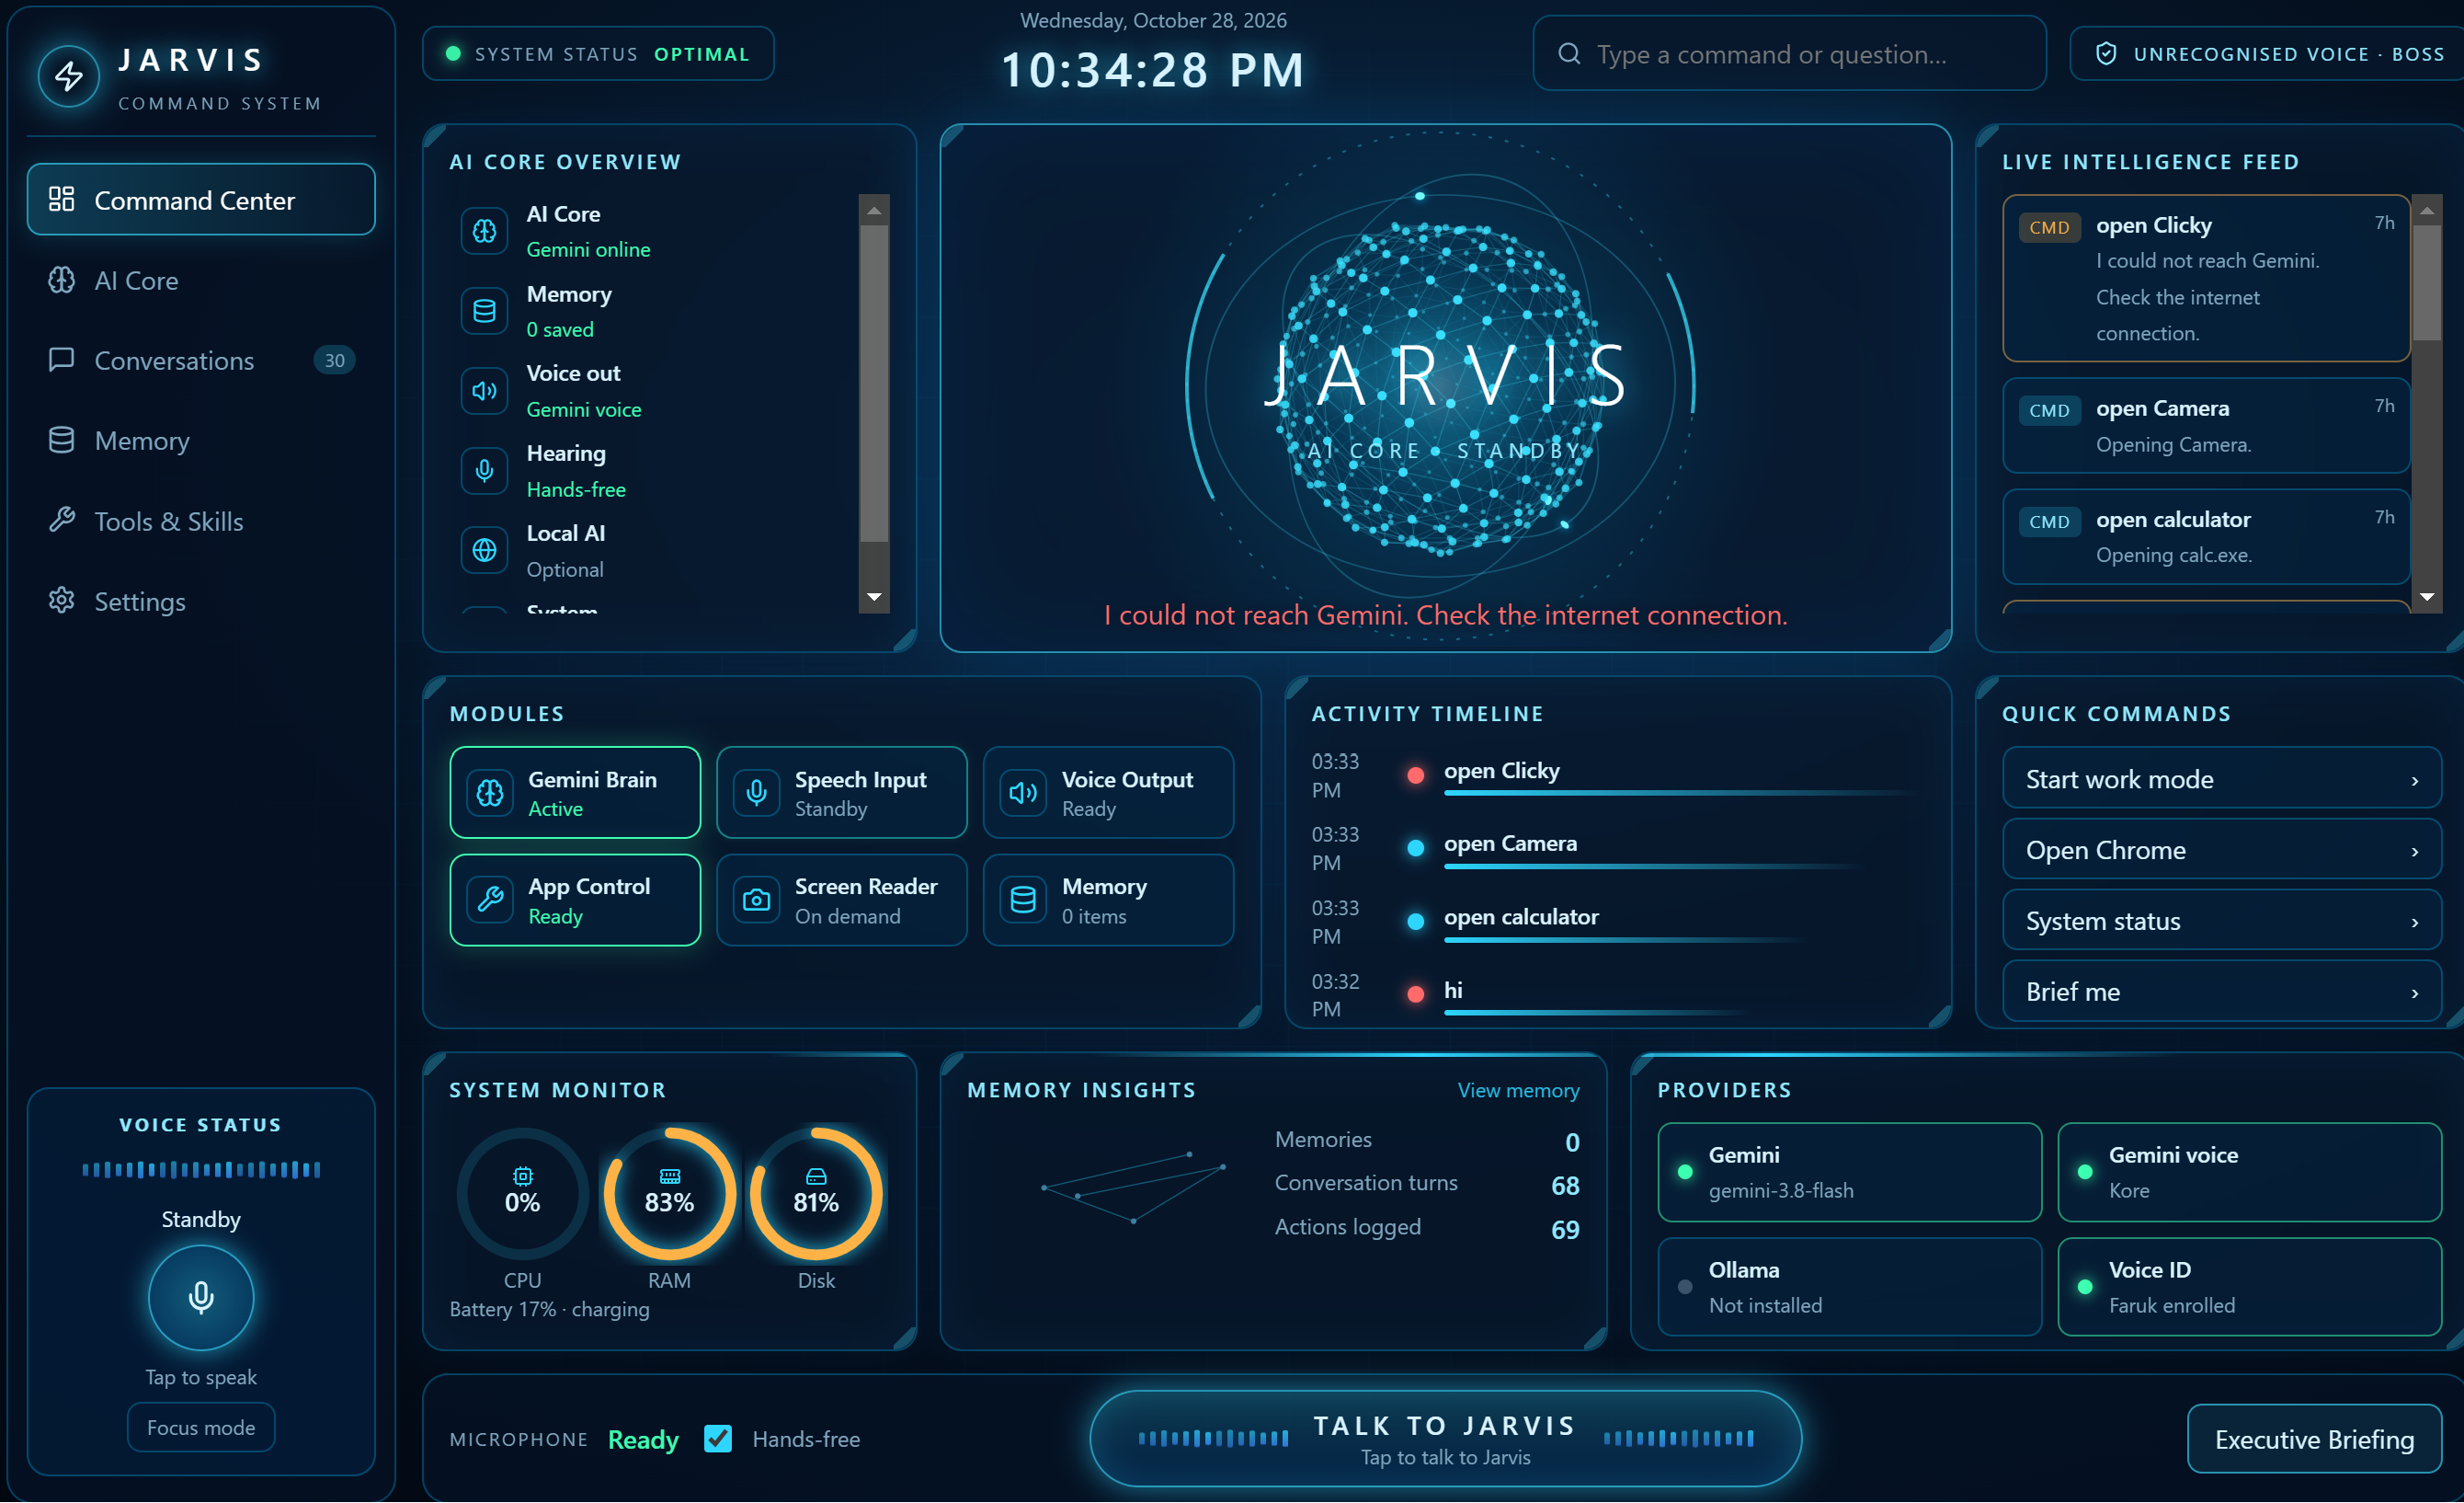The image size is (2464, 1503).
Task: Click the Voice out speaker icon
Action: (x=484, y=390)
